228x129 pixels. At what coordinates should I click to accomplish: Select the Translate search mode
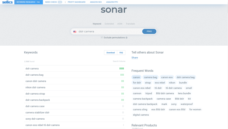[130, 24]
